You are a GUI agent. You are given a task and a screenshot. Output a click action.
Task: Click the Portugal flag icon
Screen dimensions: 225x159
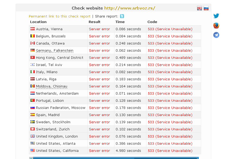pos(33,100)
